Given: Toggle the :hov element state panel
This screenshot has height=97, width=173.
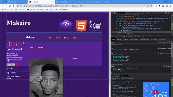Looking at the screenshot, I should (x=160, y=42).
